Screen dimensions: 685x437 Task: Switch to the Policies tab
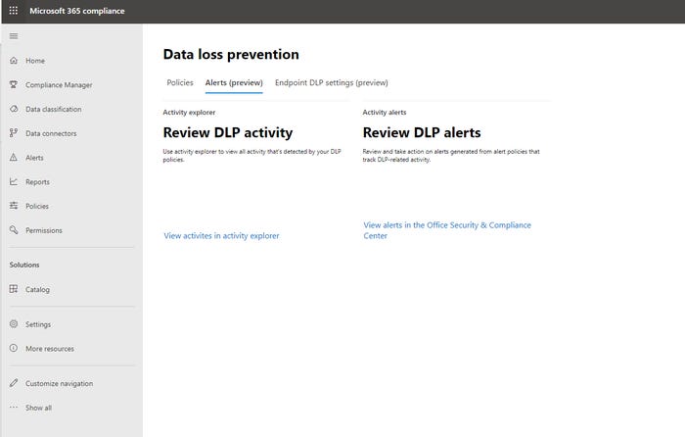(x=180, y=83)
